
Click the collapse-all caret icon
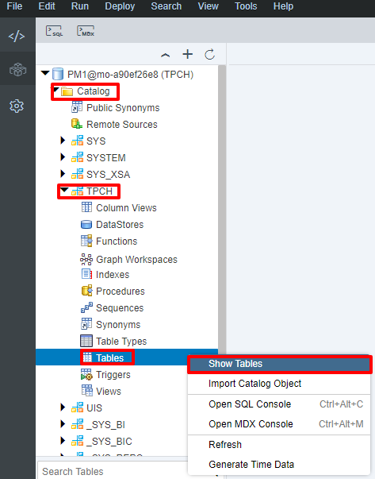165,56
